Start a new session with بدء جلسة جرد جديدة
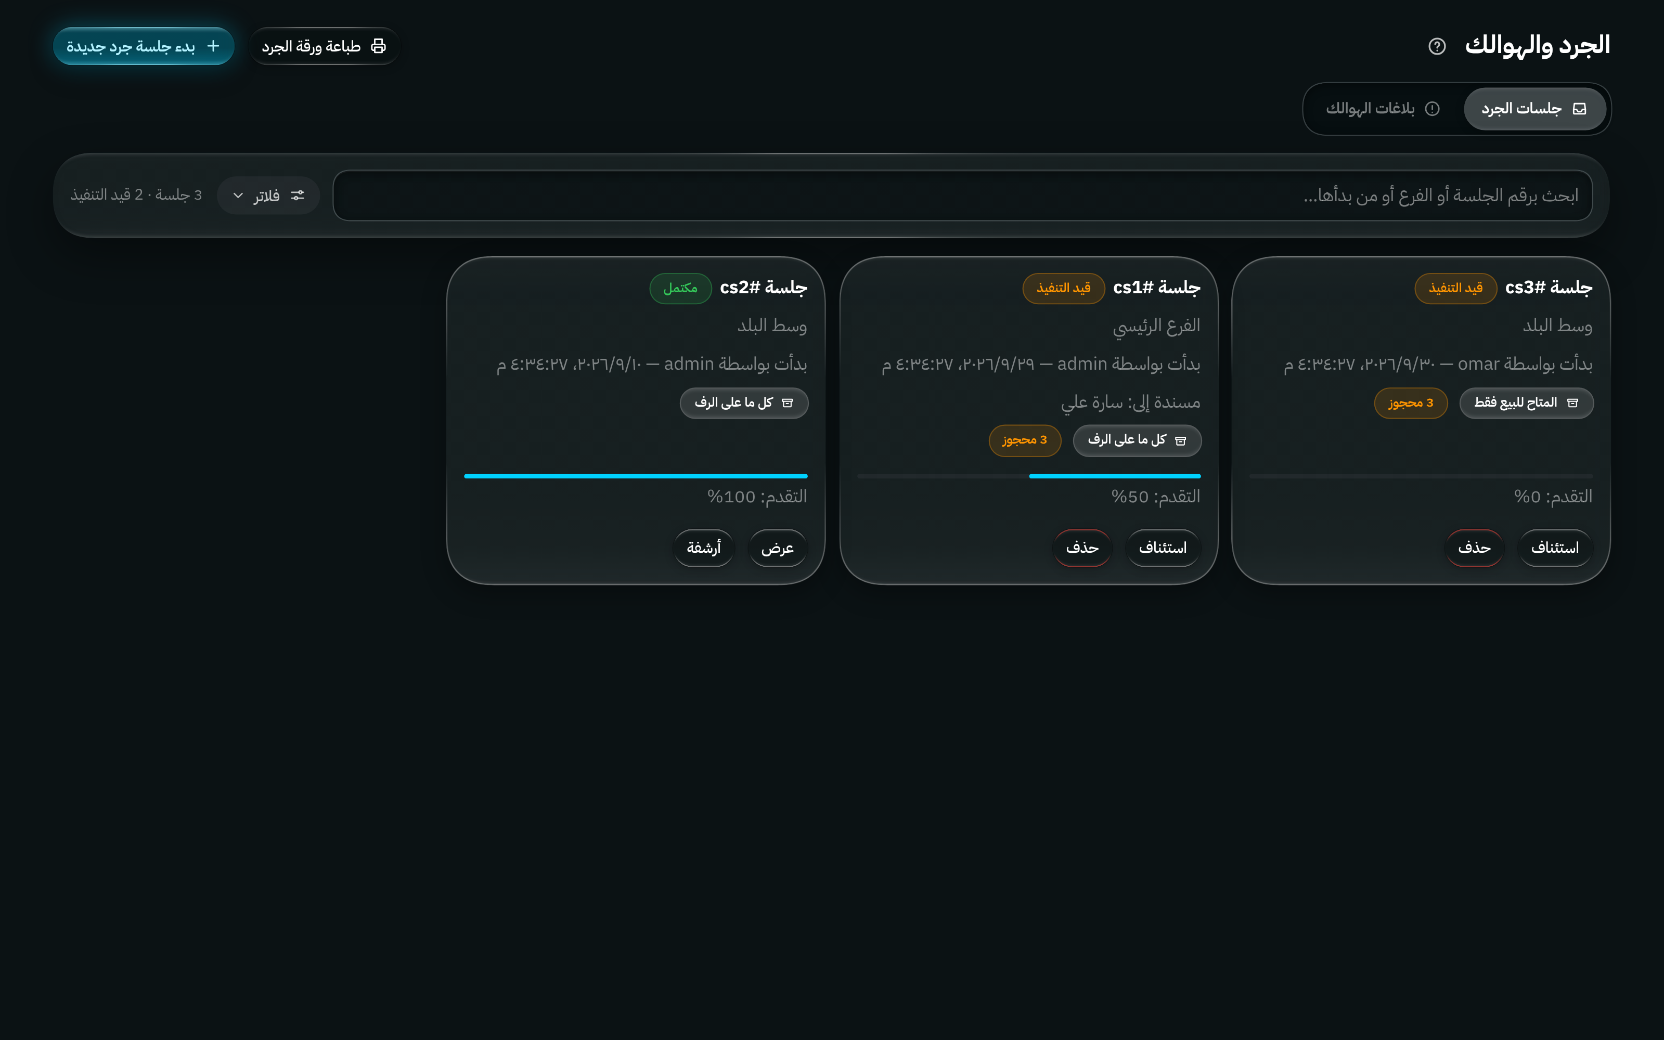Viewport: 1664px width, 1040px height. [144, 46]
